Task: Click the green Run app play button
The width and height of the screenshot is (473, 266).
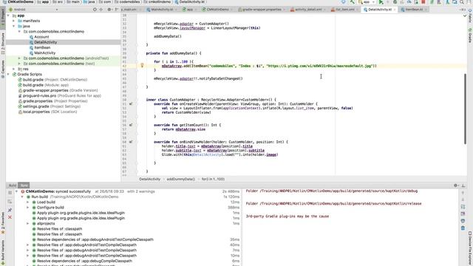Action: pyautogui.click(x=381, y=1)
